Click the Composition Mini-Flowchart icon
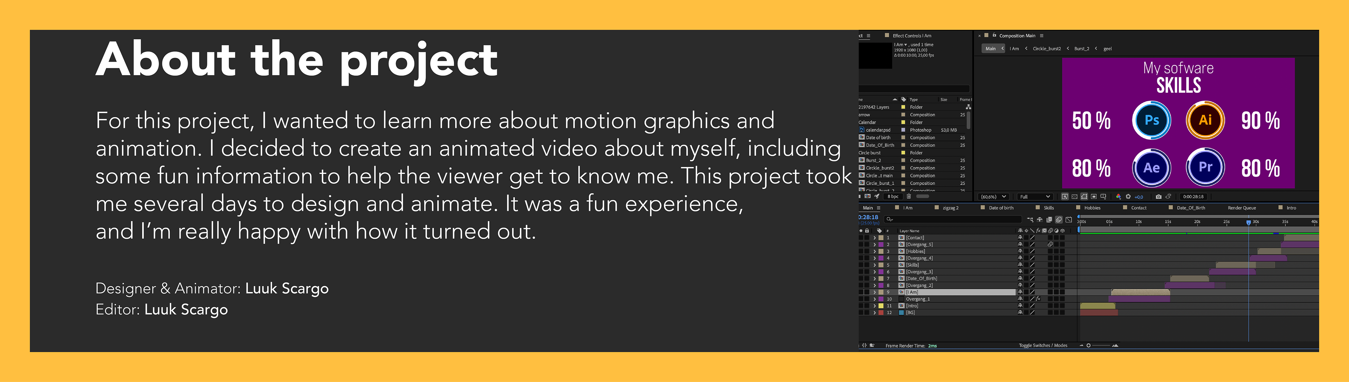This screenshot has height=382, width=1349. 1030,220
